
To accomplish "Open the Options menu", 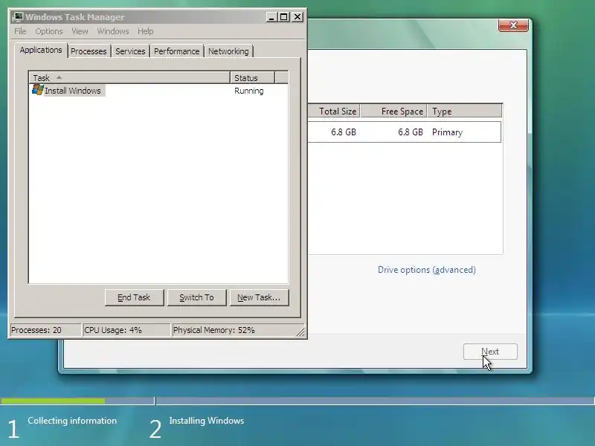I will pyautogui.click(x=49, y=31).
